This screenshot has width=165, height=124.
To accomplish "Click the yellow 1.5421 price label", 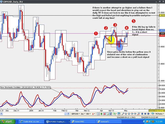I will tap(162, 16).
